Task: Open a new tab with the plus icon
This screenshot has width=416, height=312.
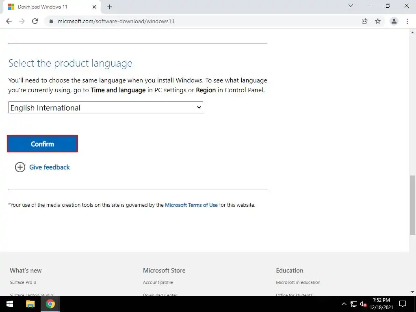Action: (x=110, y=7)
